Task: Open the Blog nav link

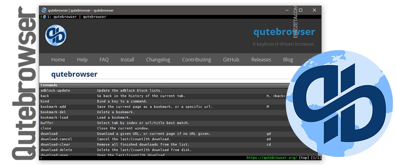Action: (288, 60)
